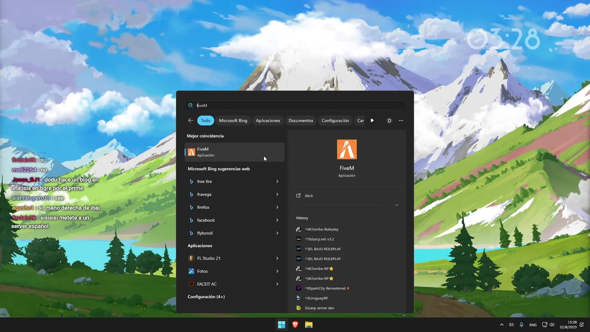This screenshot has height=332, width=590.
Task: Click the ibizarp server dev icon
Action: click(298, 308)
